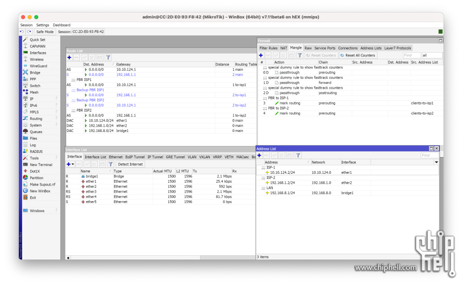Viewport: 462px width, 284px height.
Task: Click Exit in the sidebar
Action: pos(33,198)
